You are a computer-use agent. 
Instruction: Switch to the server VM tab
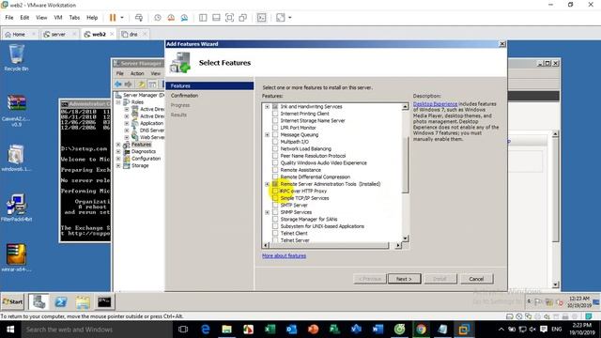(58, 34)
